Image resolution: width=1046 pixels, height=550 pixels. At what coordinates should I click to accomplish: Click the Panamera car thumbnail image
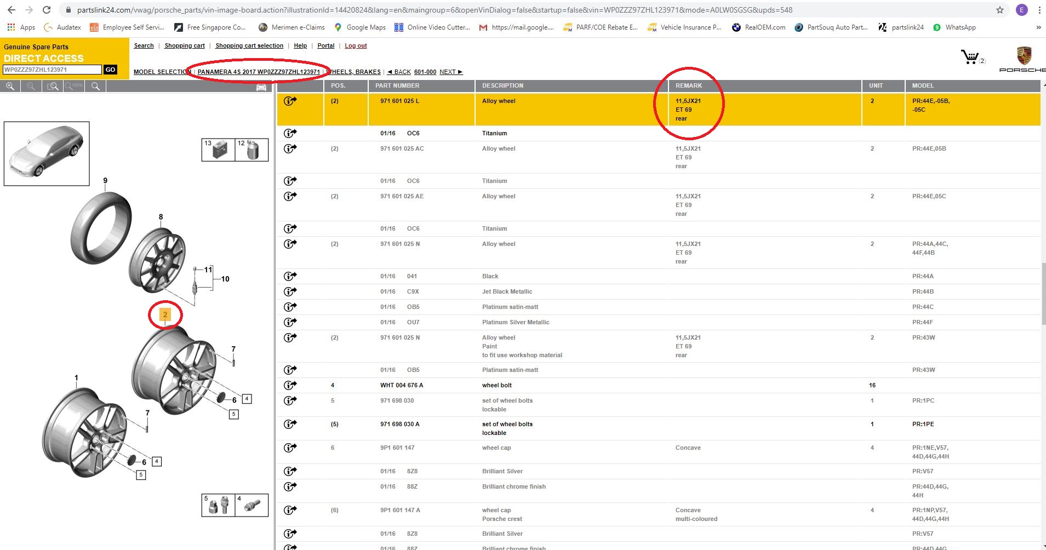coord(47,153)
